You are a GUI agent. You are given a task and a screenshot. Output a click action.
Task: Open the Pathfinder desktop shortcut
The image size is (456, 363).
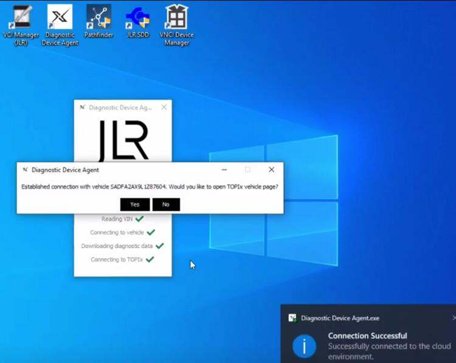point(98,21)
